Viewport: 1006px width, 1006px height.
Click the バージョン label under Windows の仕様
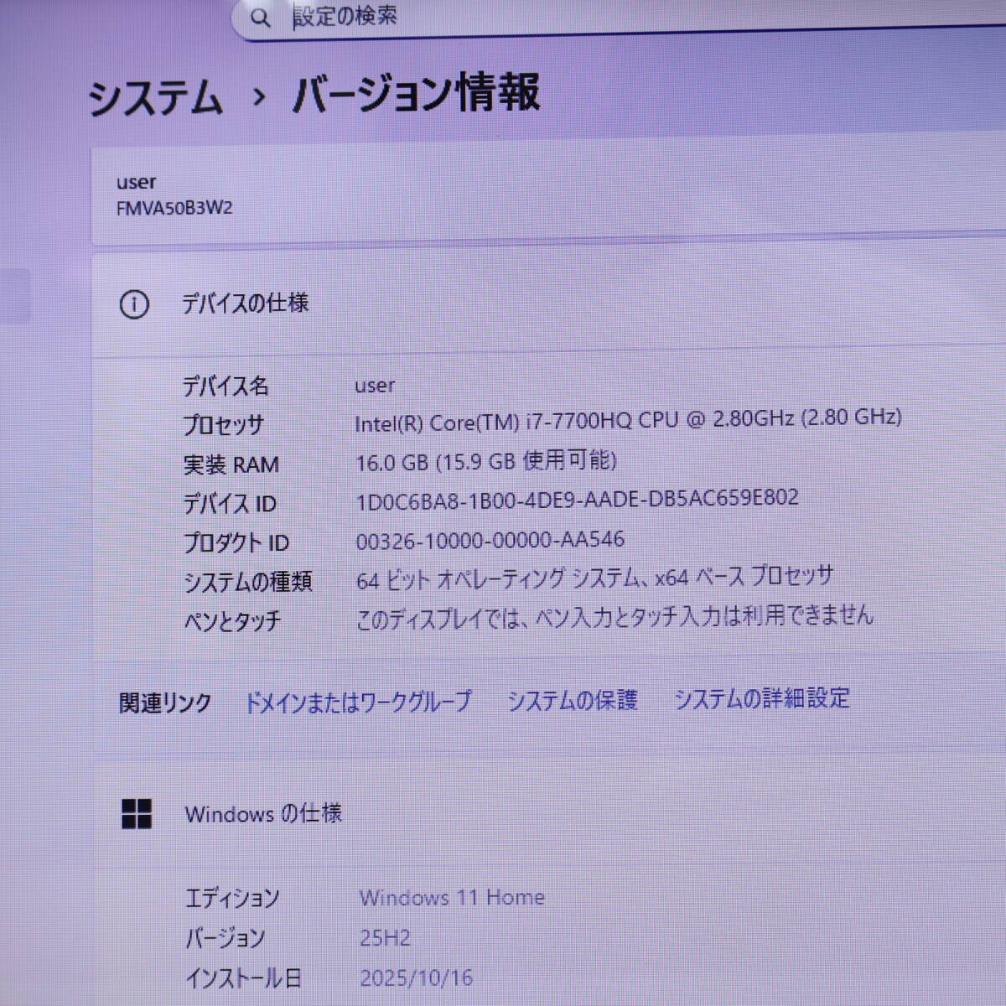tap(225, 938)
